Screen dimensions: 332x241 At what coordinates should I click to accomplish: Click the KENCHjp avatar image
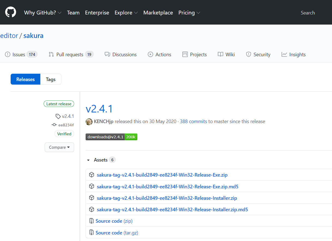click(x=89, y=122)
